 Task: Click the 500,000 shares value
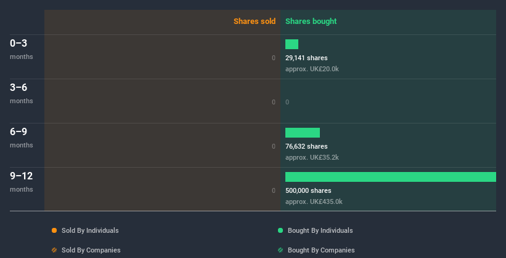click(308, 190)
